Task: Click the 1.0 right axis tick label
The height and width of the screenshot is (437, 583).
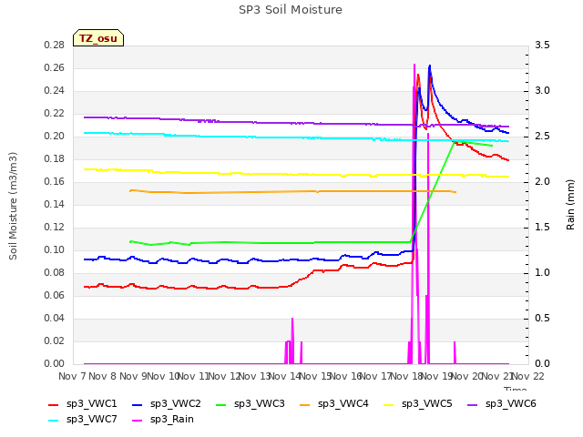Action: tap(542, 273)
